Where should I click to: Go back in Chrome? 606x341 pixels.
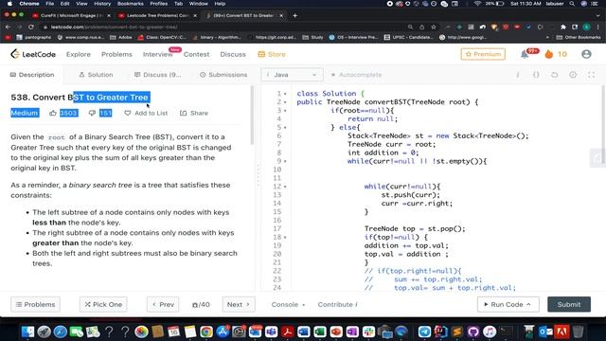pyautogui.click(x=9, y=27)
